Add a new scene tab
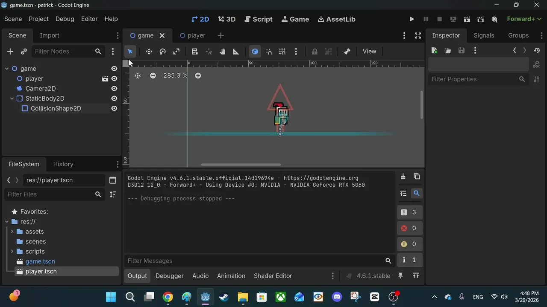 pos(221,35)
